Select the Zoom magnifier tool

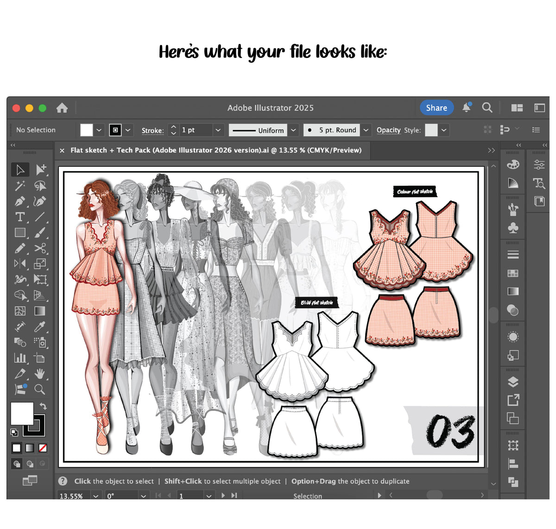coord(40,390)
